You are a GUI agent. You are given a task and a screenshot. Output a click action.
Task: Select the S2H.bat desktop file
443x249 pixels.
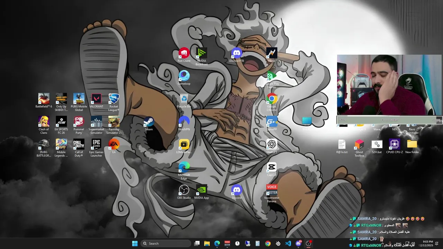[377, 147]
